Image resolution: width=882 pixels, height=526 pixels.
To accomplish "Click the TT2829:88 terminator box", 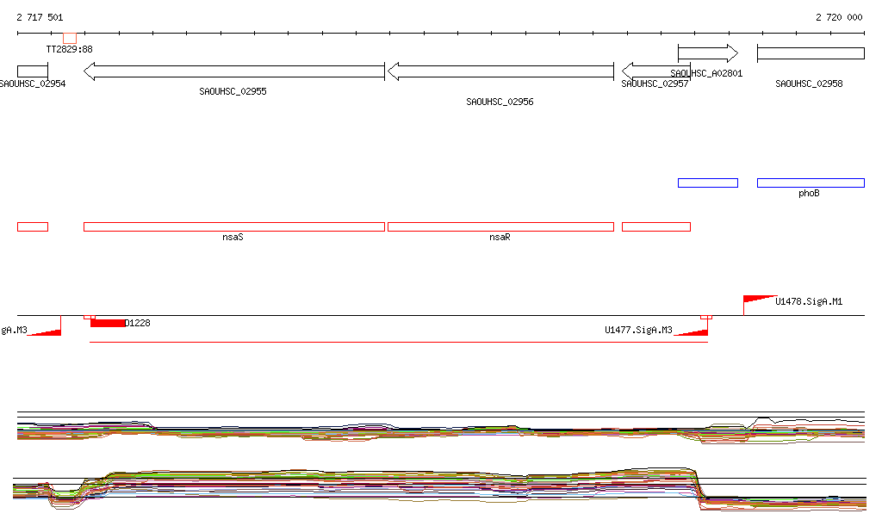I will pyautogui.click(x=70, y=38).
